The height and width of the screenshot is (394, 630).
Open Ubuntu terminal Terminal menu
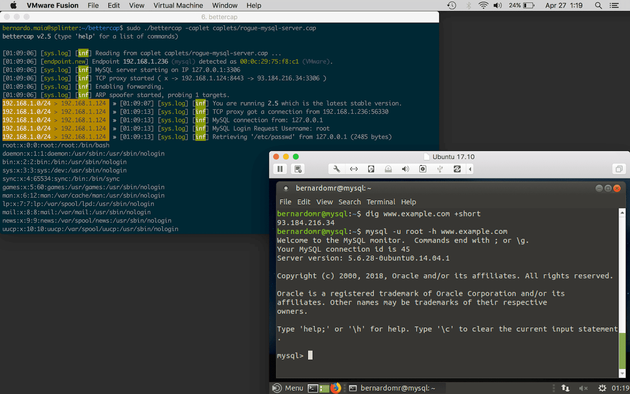point(381,202)
